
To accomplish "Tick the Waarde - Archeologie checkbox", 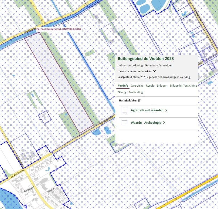I will (125, 123).
